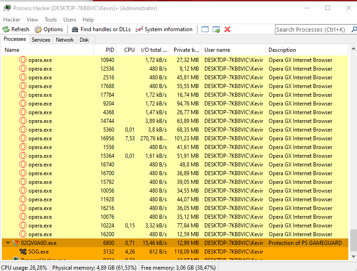Click the scrollbar up arrow
Image resolution: width=357 pixels, height=271 pixels.
coord(353,49)
